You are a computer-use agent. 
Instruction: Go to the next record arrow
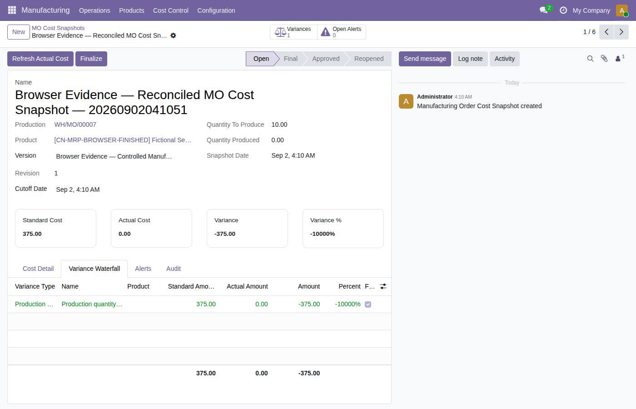tap(621, 32)
